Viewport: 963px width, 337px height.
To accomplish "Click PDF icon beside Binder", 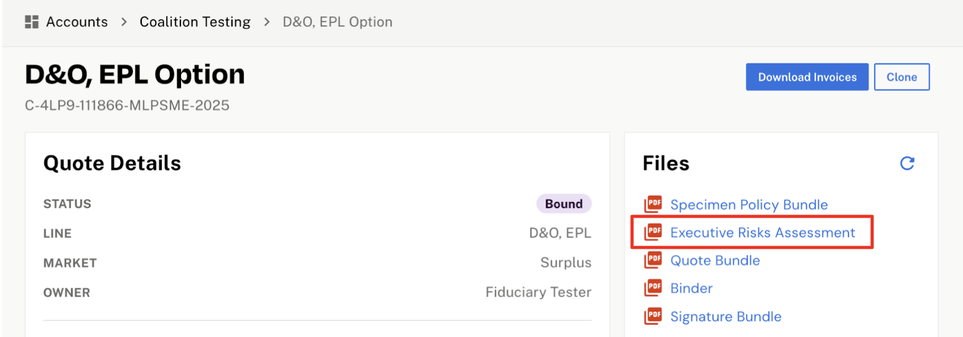I will (653, 289).
